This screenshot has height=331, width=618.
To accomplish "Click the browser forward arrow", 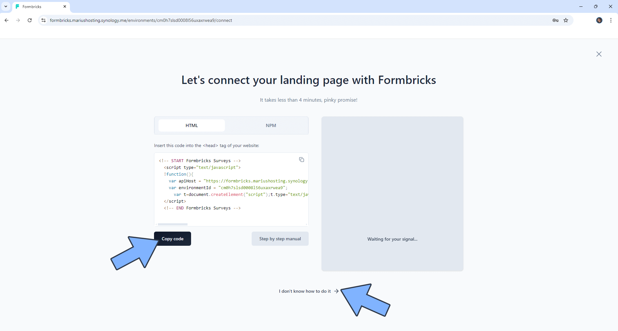I will [x=18, y=20].
